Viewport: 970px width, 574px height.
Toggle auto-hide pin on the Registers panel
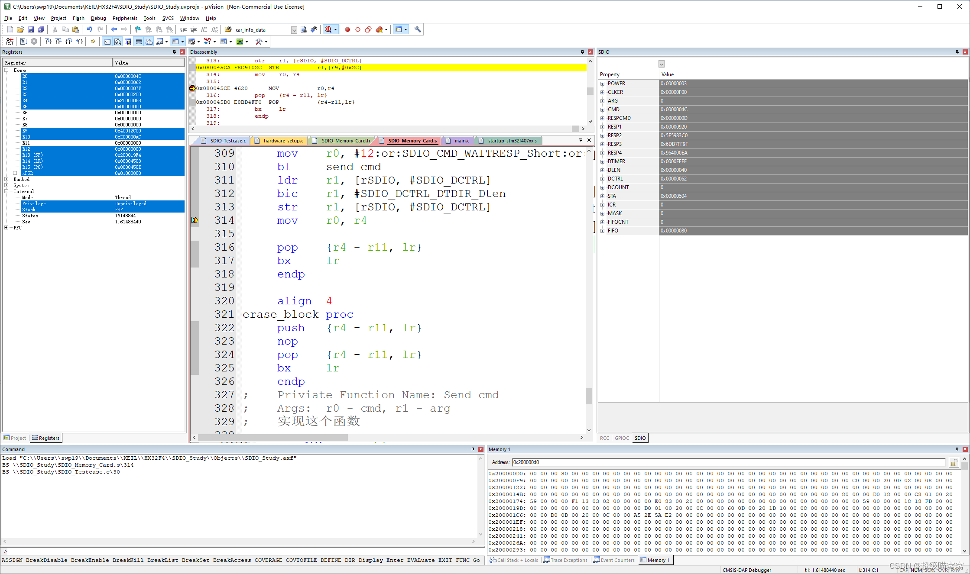pyautogui.click(x=175, y=52)
